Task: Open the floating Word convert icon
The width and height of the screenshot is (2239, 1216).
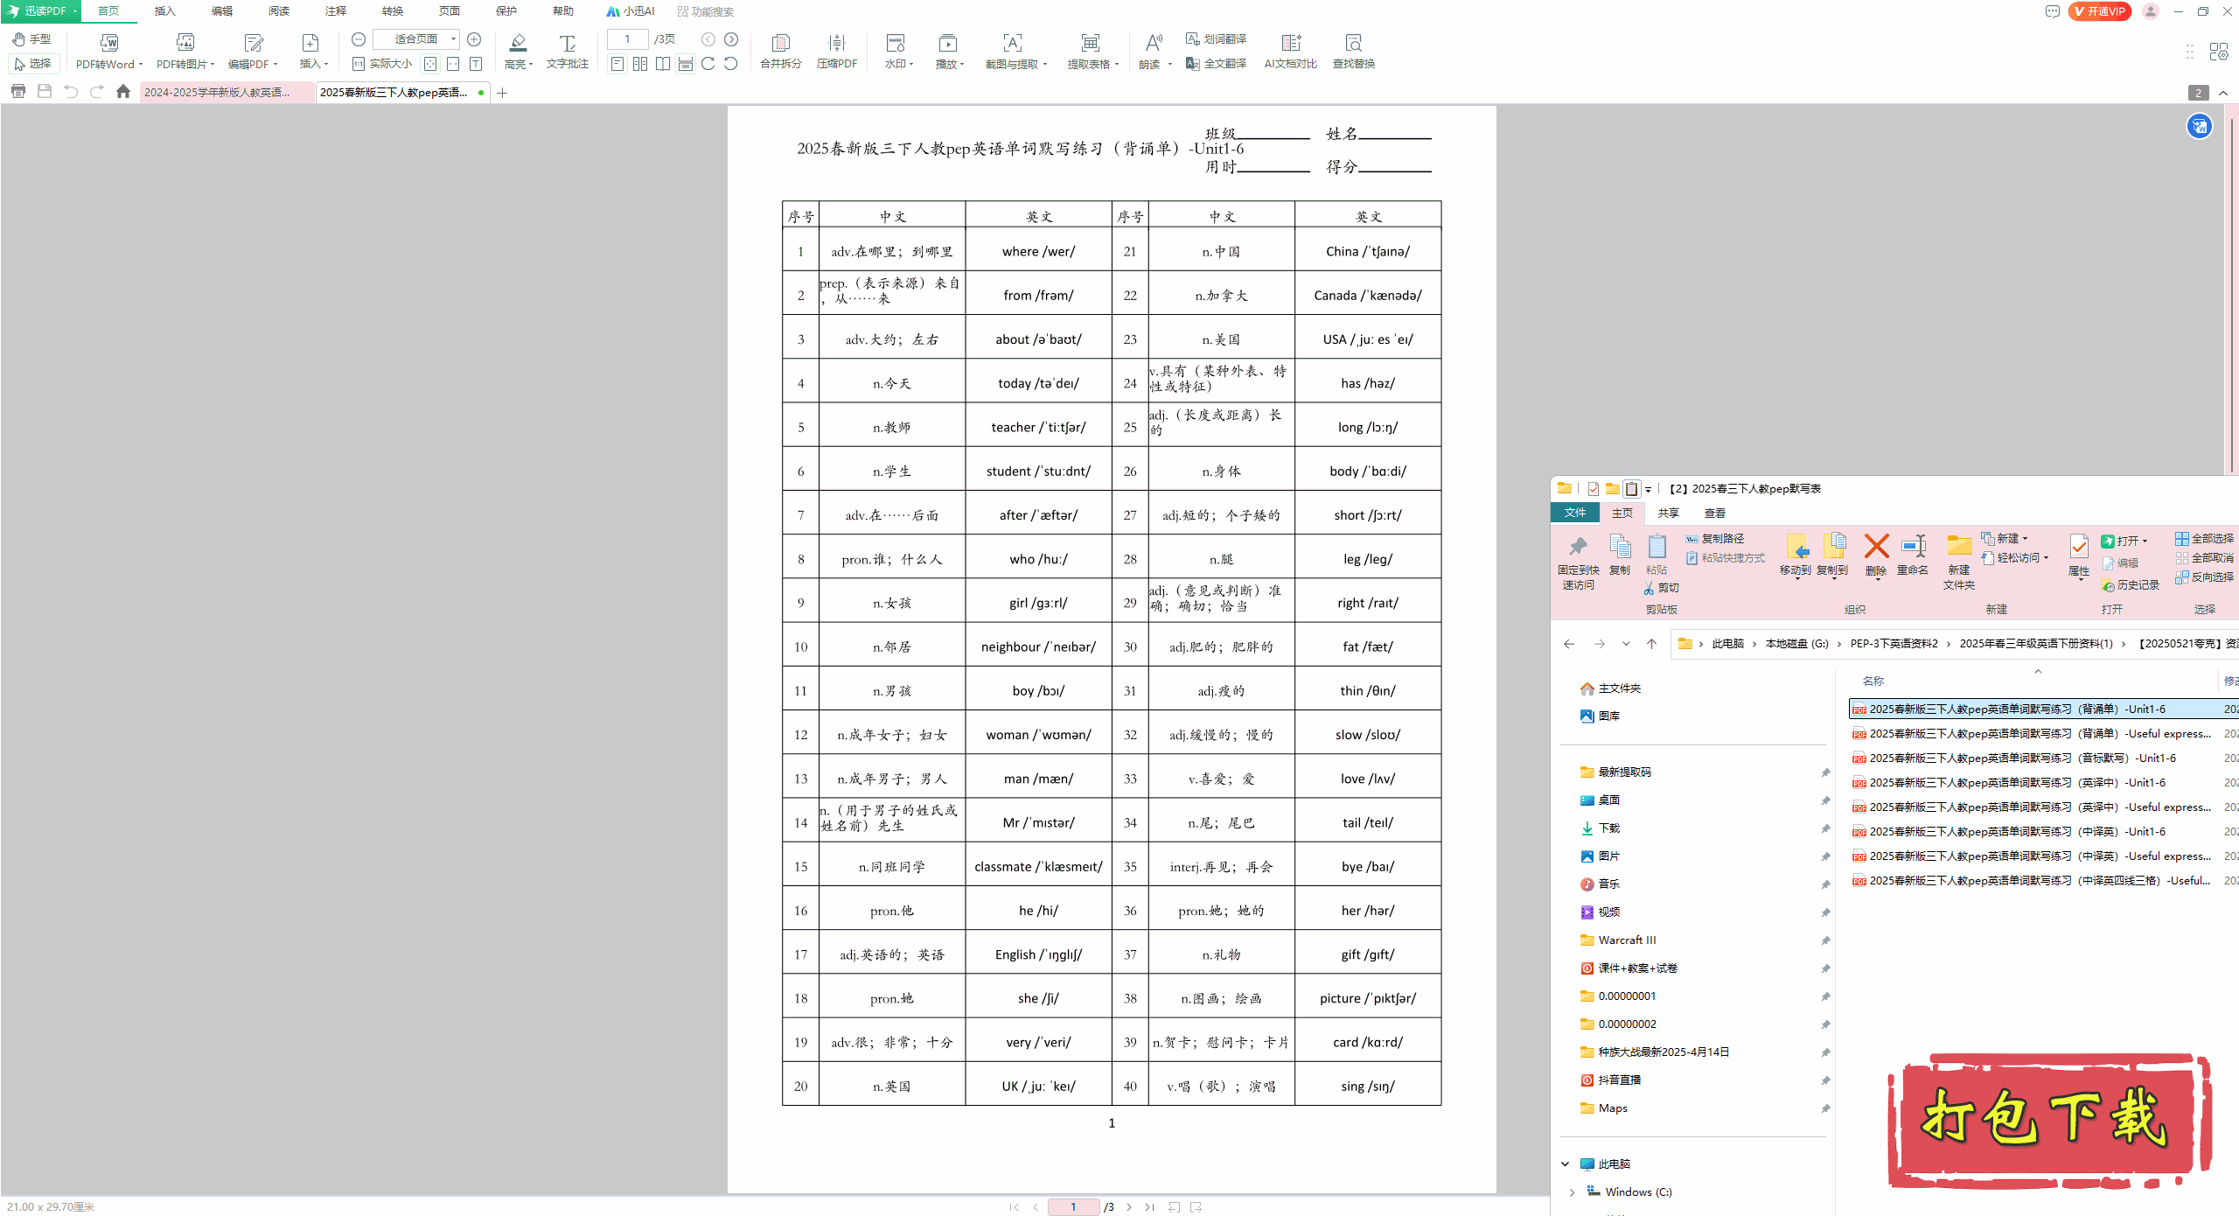Action: tap(2199, 127)
